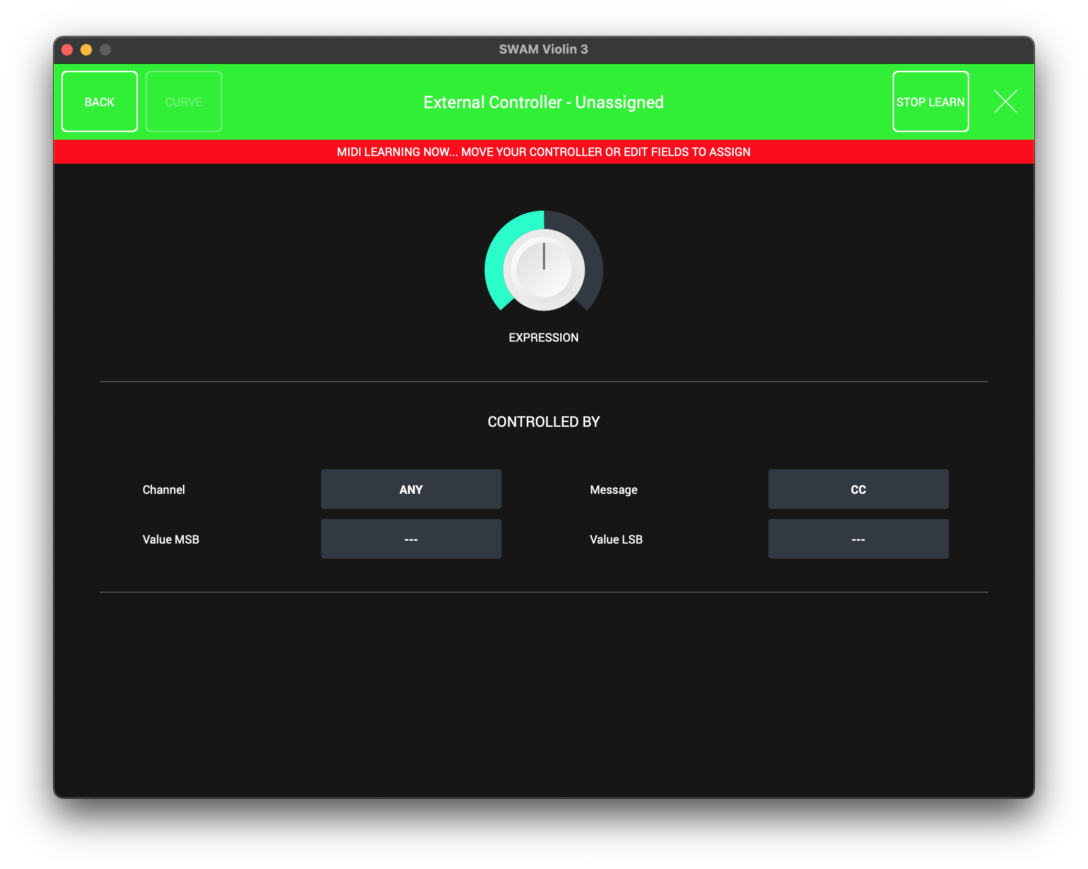Viewport: 1088px width, 869px height.
Task: Go back with the BACK button
Action: (100, 102)
